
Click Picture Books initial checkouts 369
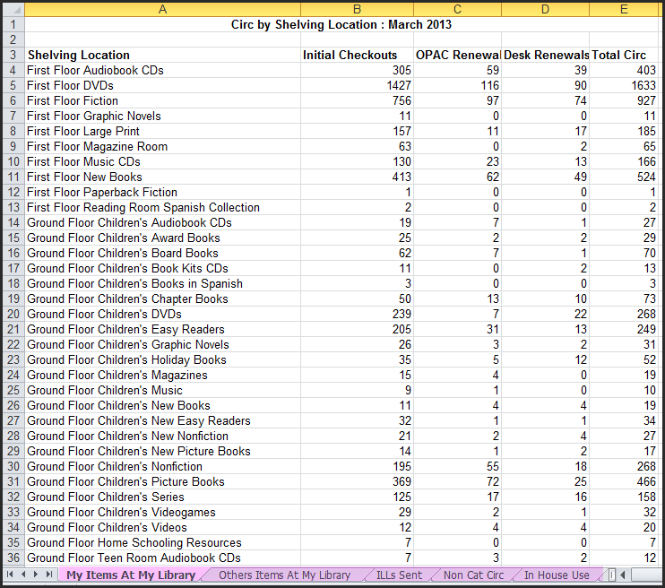pyautogui.click(x=357, y=482)
